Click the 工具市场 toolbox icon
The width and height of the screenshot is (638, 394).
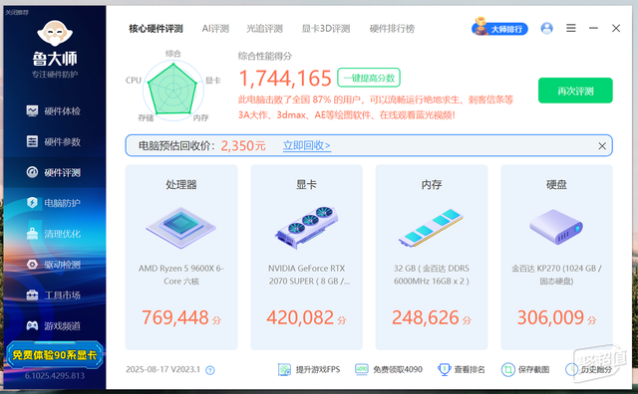pos(32,295)
